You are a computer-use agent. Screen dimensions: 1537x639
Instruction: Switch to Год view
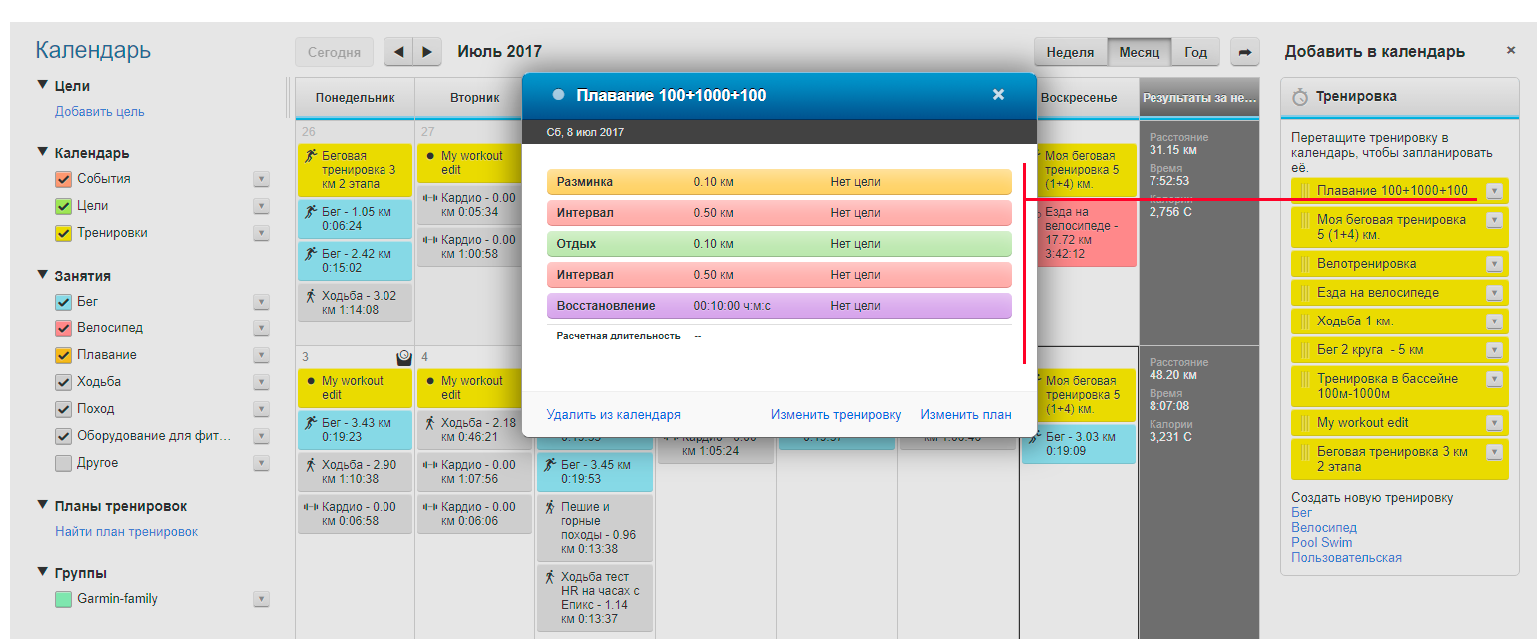tap(1195, 52)
